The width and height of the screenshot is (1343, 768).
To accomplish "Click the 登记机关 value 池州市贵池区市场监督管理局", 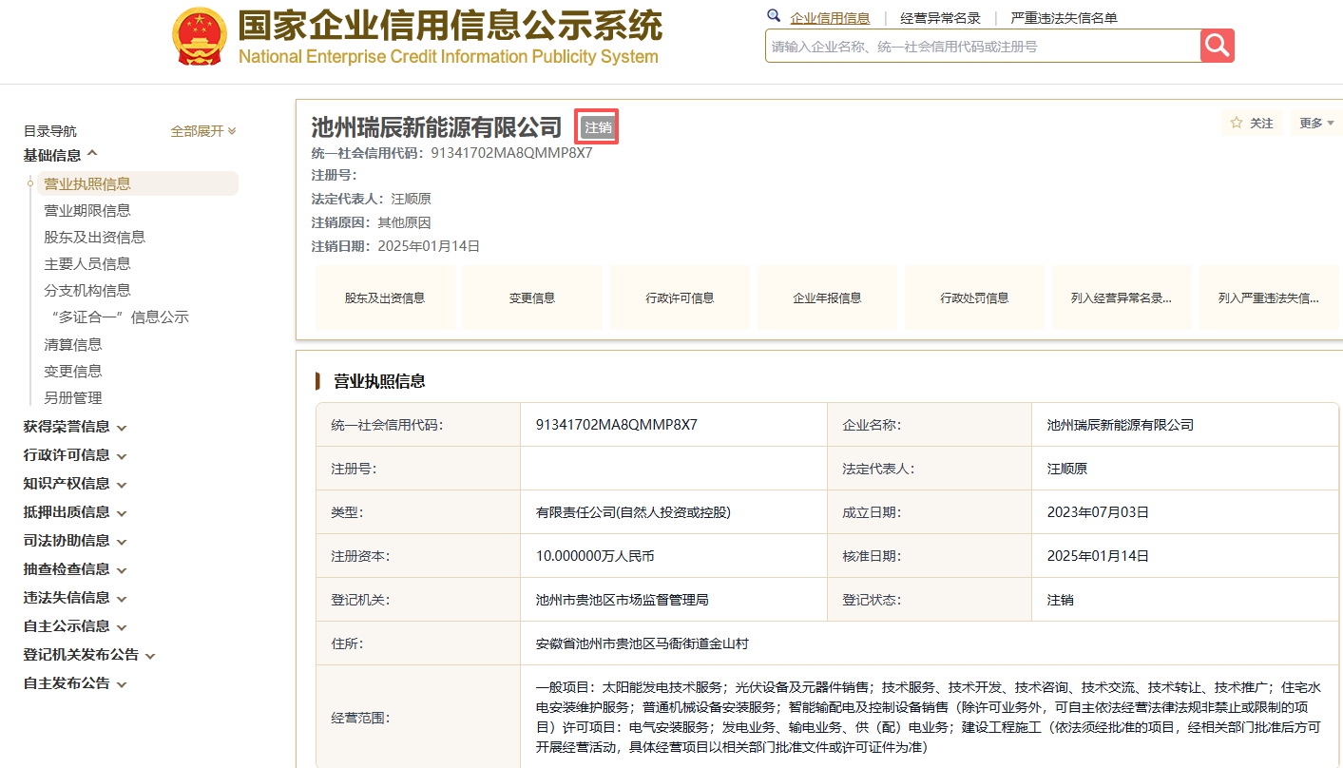I will (623, 600).
